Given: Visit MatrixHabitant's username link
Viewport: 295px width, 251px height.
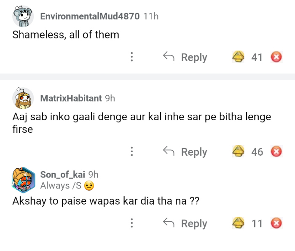Looking at the screenshot, I should (71, 98).
